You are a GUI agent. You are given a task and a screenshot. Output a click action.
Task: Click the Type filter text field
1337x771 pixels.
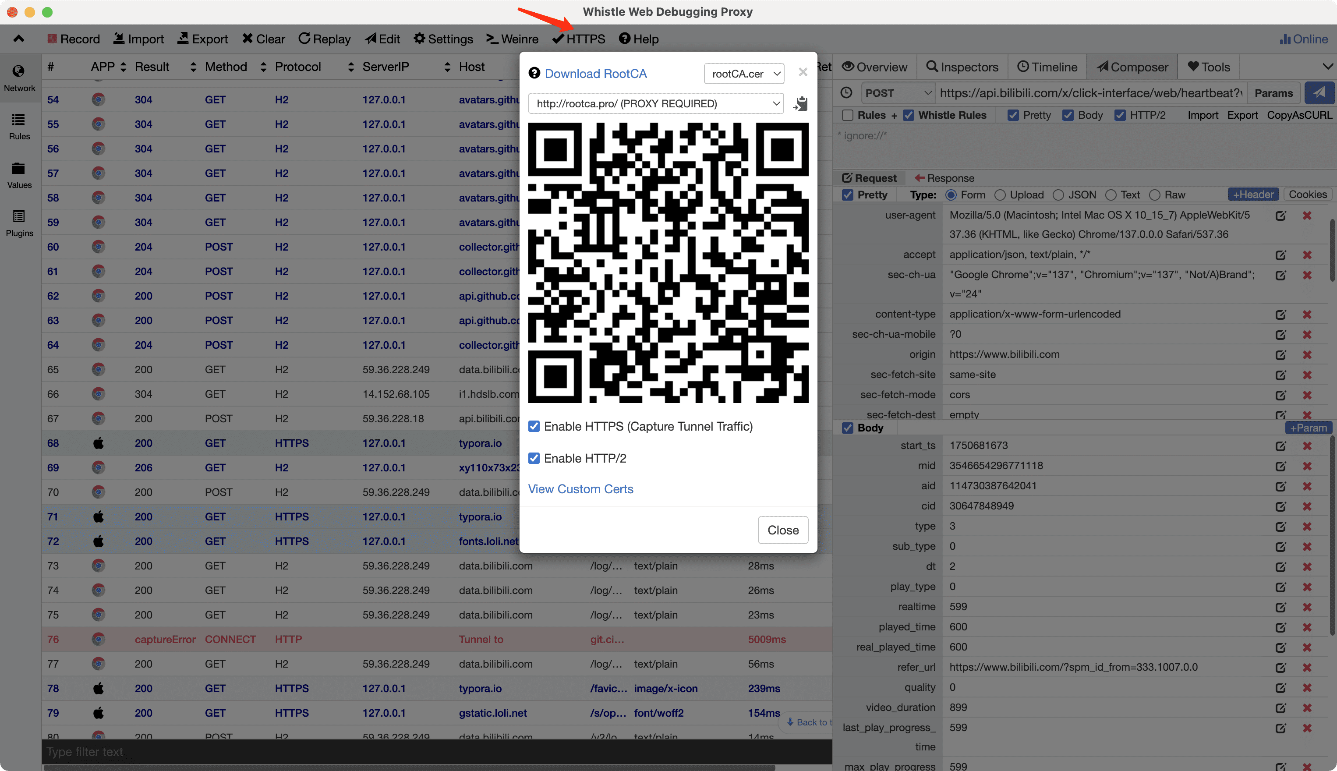tap(436, 751)
